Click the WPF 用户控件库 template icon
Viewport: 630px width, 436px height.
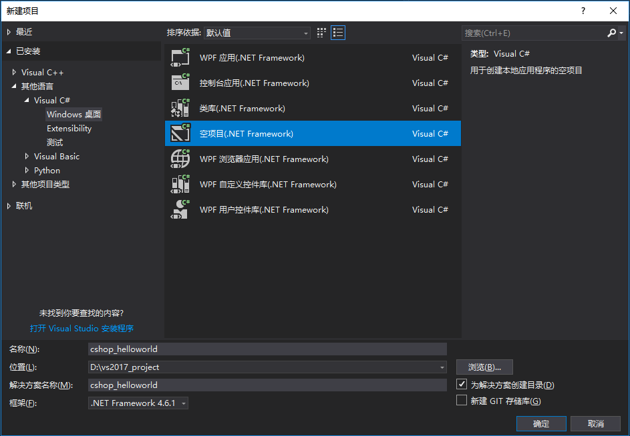pos(180,209)
